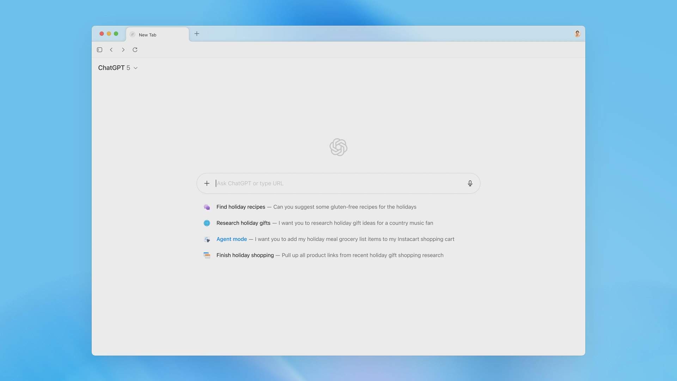Select the Agent mode suggestion
The image size is (677, 381).
pos(232,239)
